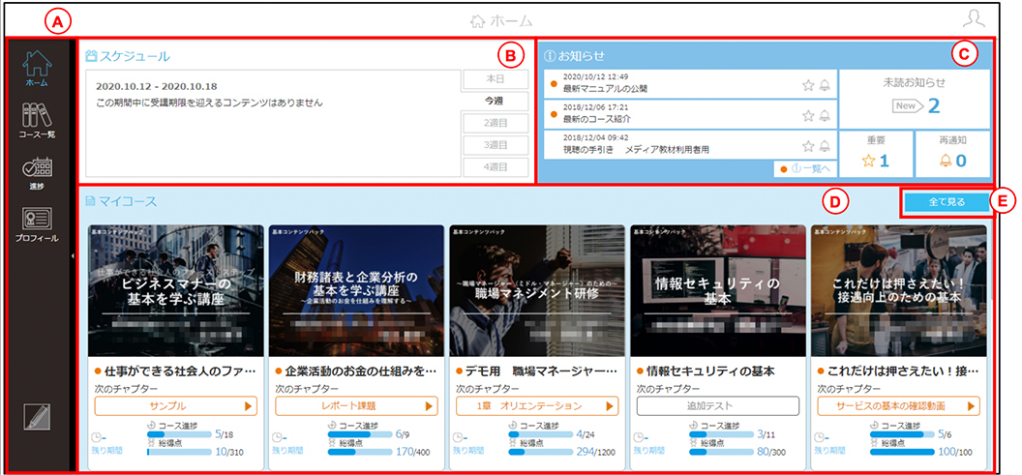1022x475 pixels.
Task: Toggle star on 最新マニュアルの公開 notice
Action: 808,85
